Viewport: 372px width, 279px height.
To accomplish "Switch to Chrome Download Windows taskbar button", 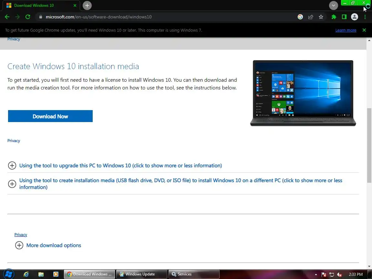I will [x=89, y=274].
